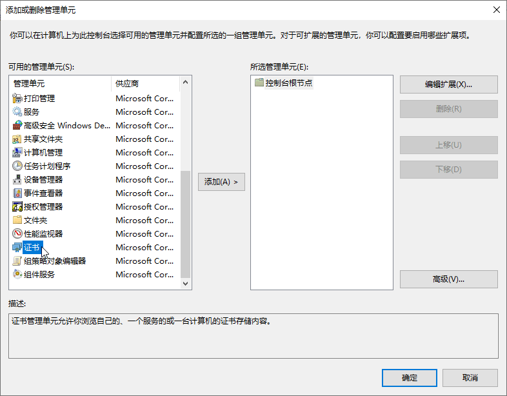This screenshot has width=507, height=396.
Task: Select 授权管理器 snap-in text
Action: (43, 207)
